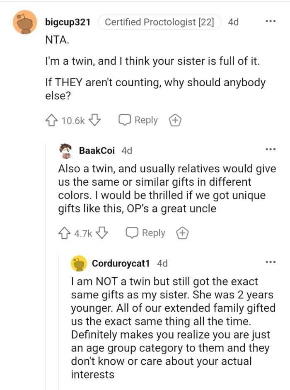This screenshot has width=290, height=390.
Task: Open the overflow menu on Corduroycat1's comment
Action: coord(271,262)
